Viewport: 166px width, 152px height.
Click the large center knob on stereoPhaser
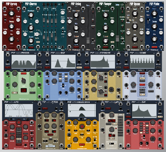[24, 81]
